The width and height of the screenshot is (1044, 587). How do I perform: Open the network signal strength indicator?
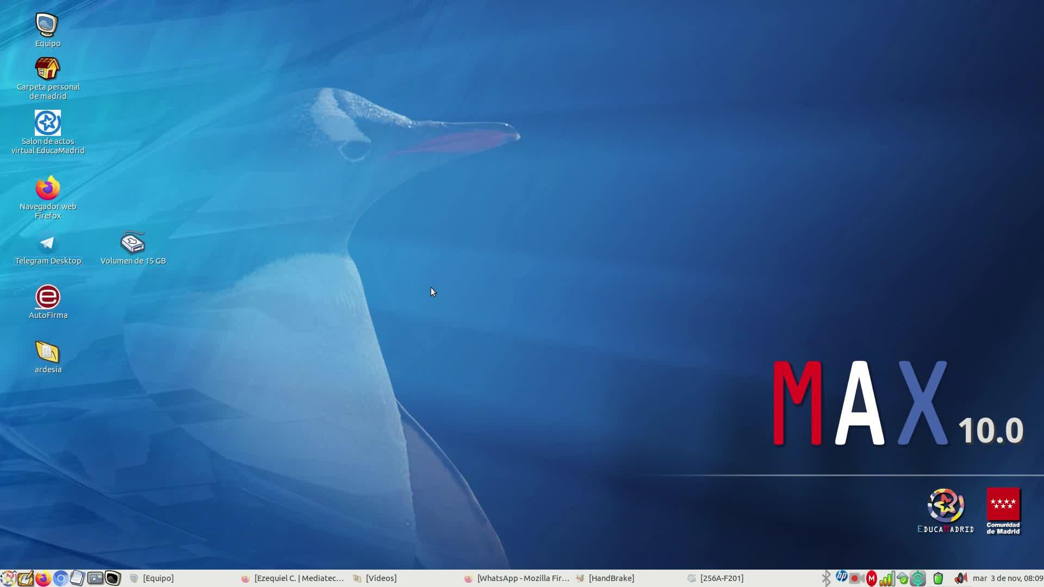coord(887,578)
